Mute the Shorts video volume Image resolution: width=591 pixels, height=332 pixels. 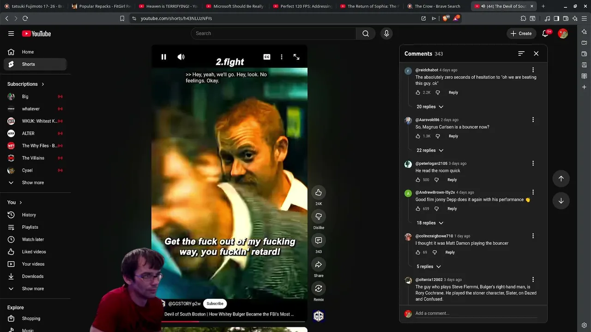(x=181, y=57)
